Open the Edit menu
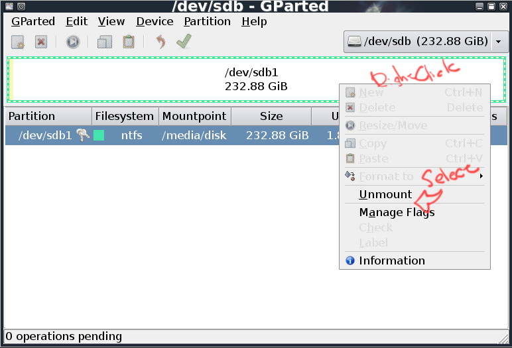The width and height of the screenshot is (512, 348). point(77,22)
